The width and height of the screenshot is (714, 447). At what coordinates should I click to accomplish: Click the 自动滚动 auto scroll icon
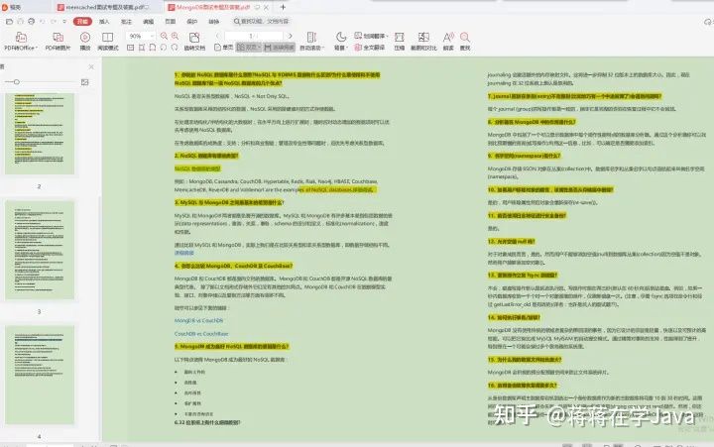coord(311,38)
